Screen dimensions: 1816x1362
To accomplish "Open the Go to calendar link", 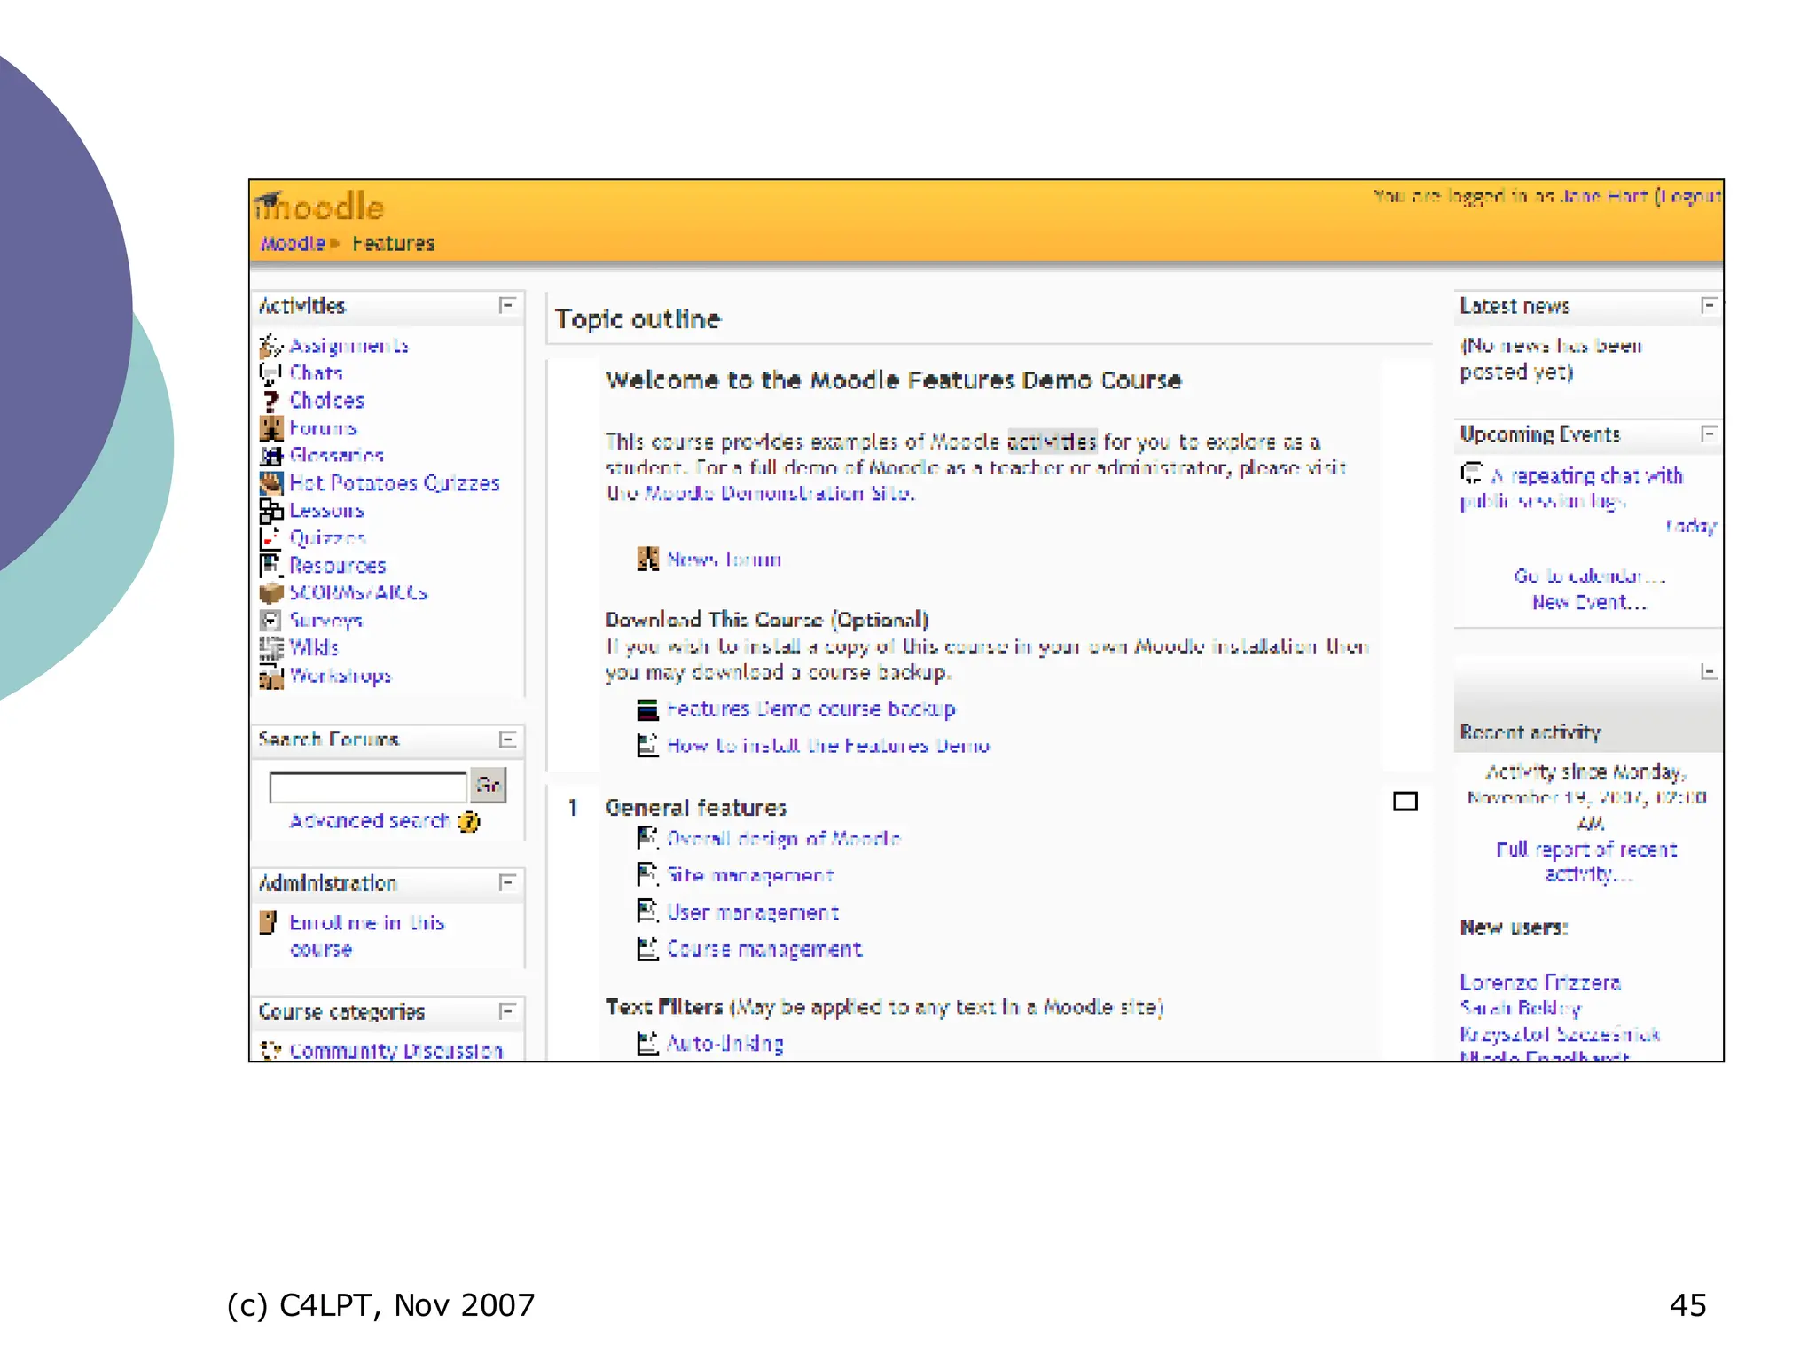I will click(x=1589, y=576).
